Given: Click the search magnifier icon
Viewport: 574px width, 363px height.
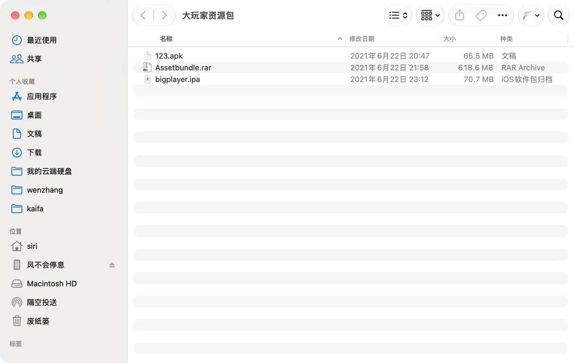Looking at the screenshot, I should tap(558, 16).
